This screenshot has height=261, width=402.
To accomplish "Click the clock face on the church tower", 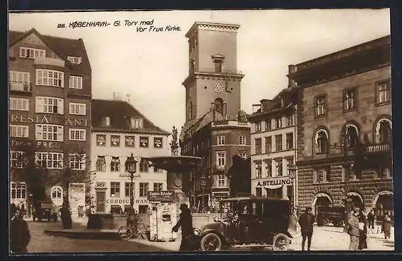I will [x=219, y=88].
